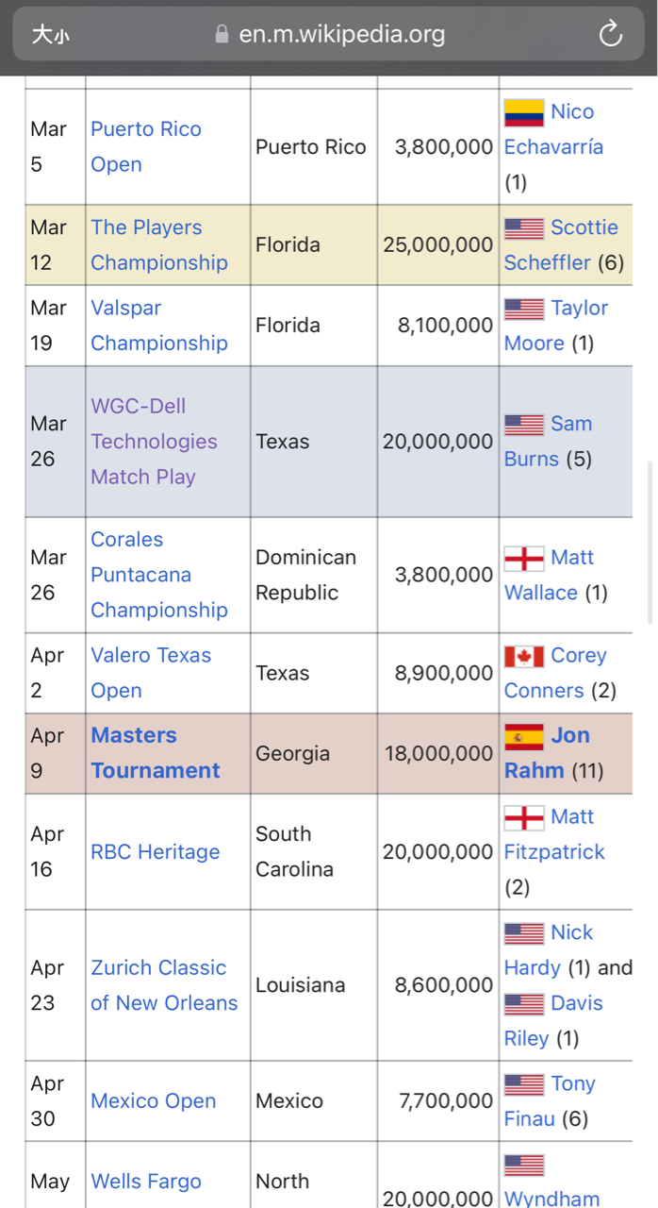Click England flag next to Matt Wallace
The width and height of the screenshot is (658, 1208).
point(524,558)
